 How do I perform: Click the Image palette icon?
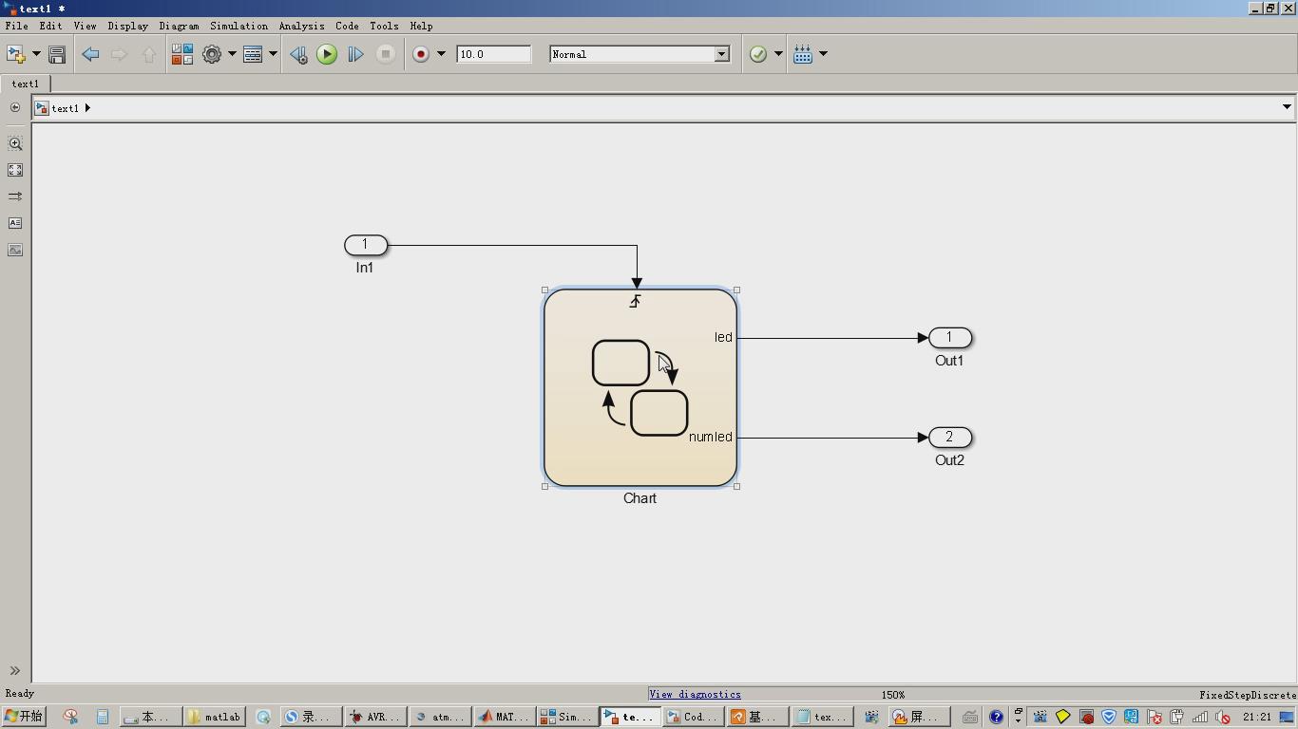coord(15,250)
